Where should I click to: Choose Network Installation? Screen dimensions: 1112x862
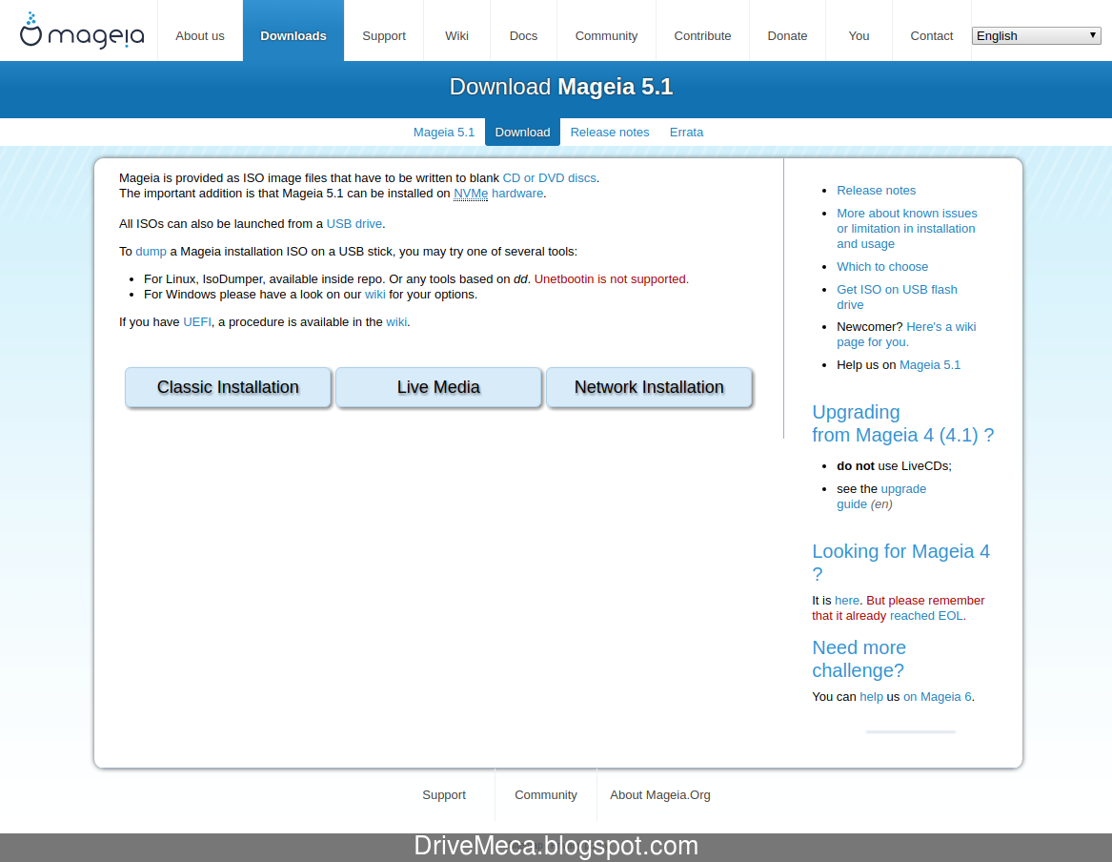pos(648,386)
